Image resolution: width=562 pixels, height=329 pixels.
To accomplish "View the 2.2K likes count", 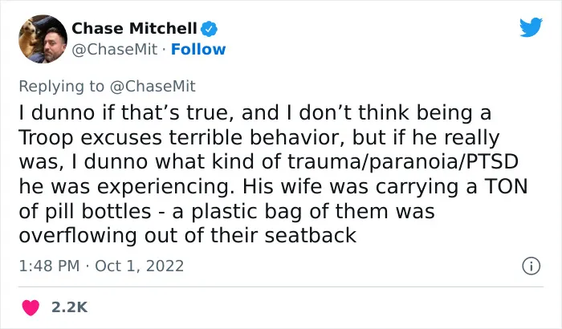I will [70, 307].
